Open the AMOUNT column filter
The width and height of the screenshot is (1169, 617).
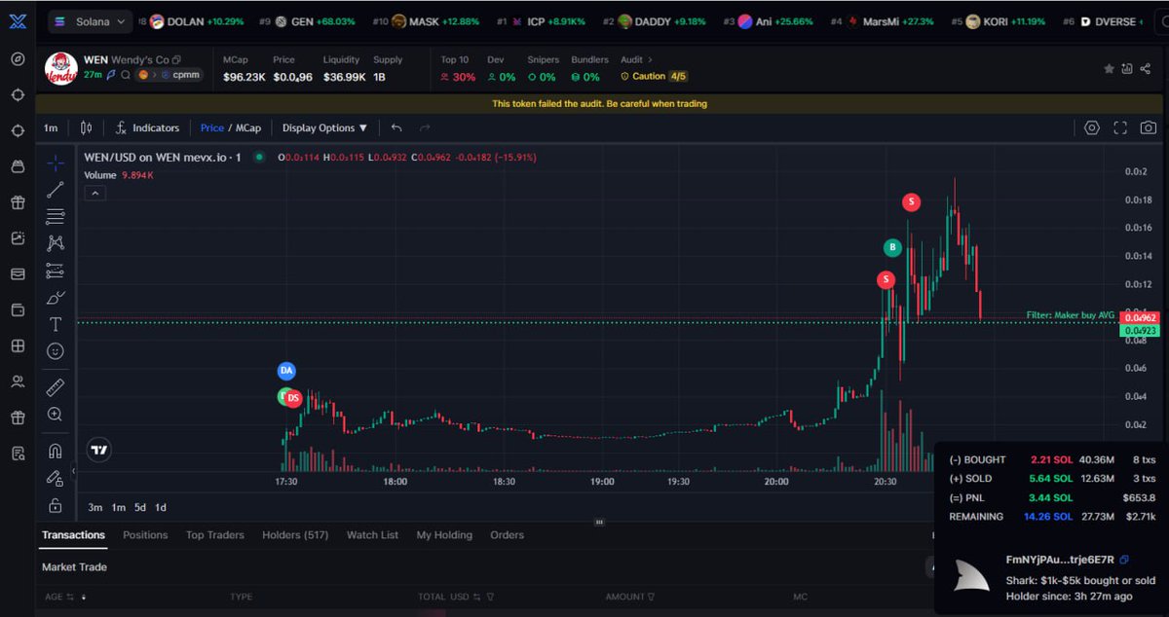point(651,597)
